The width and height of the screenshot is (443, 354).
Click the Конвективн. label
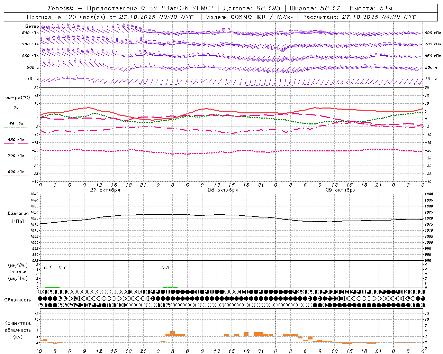coord(18,323)
